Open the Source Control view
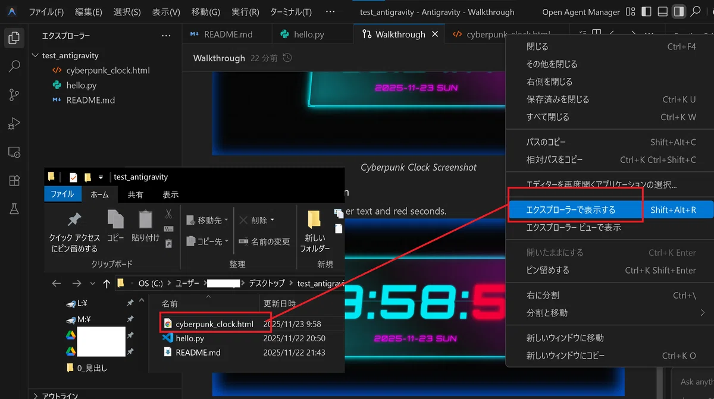This screenshot has width=714, height=399. [14, 95]
